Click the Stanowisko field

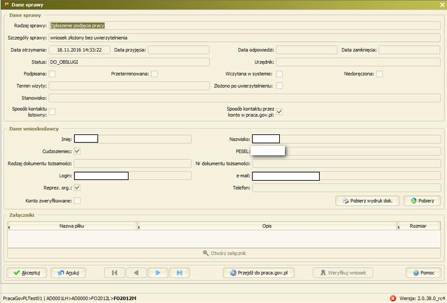244,98
